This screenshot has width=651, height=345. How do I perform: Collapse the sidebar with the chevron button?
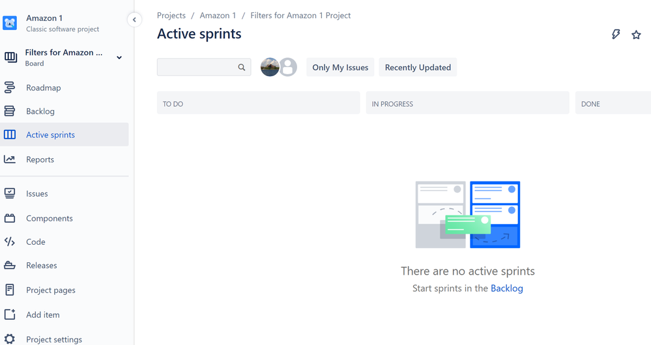[134, 20]
